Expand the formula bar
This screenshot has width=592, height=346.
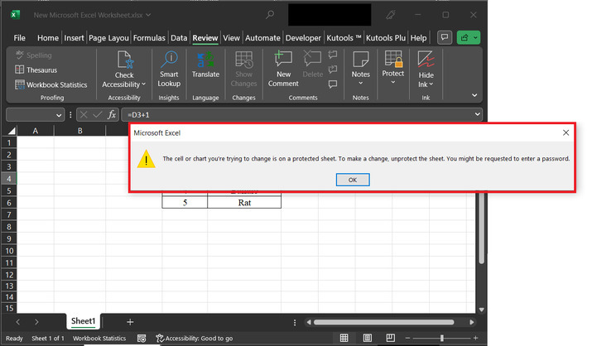pos(477,114)
